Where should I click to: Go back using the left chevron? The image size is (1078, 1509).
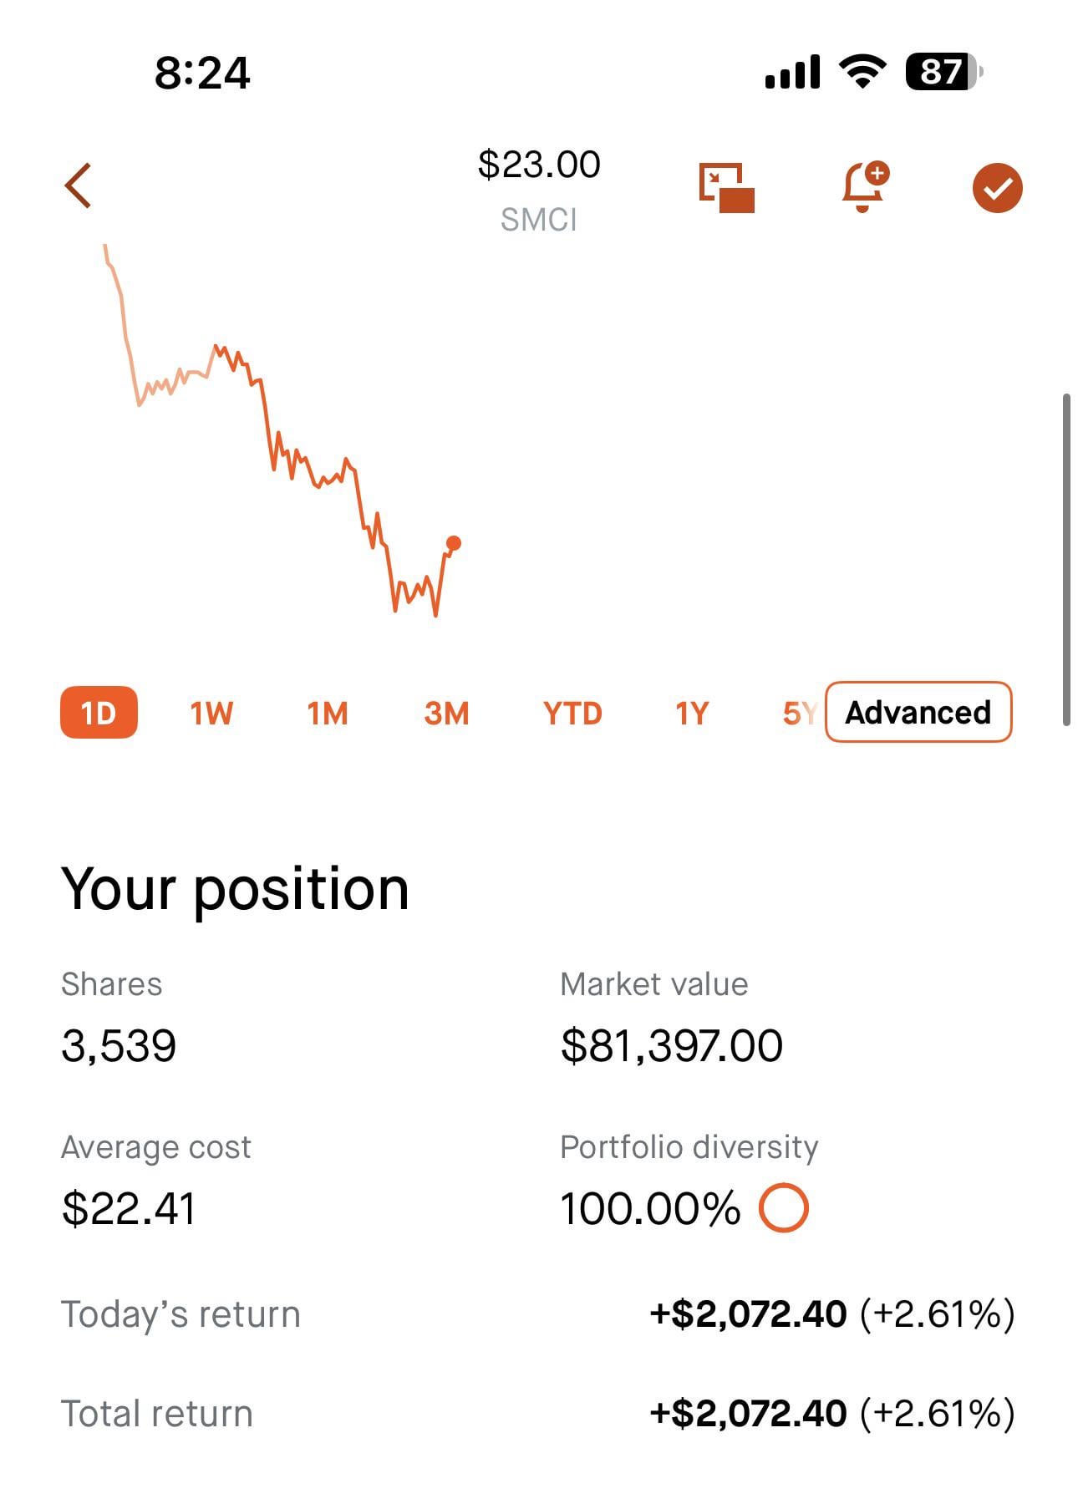coord(79,185)
